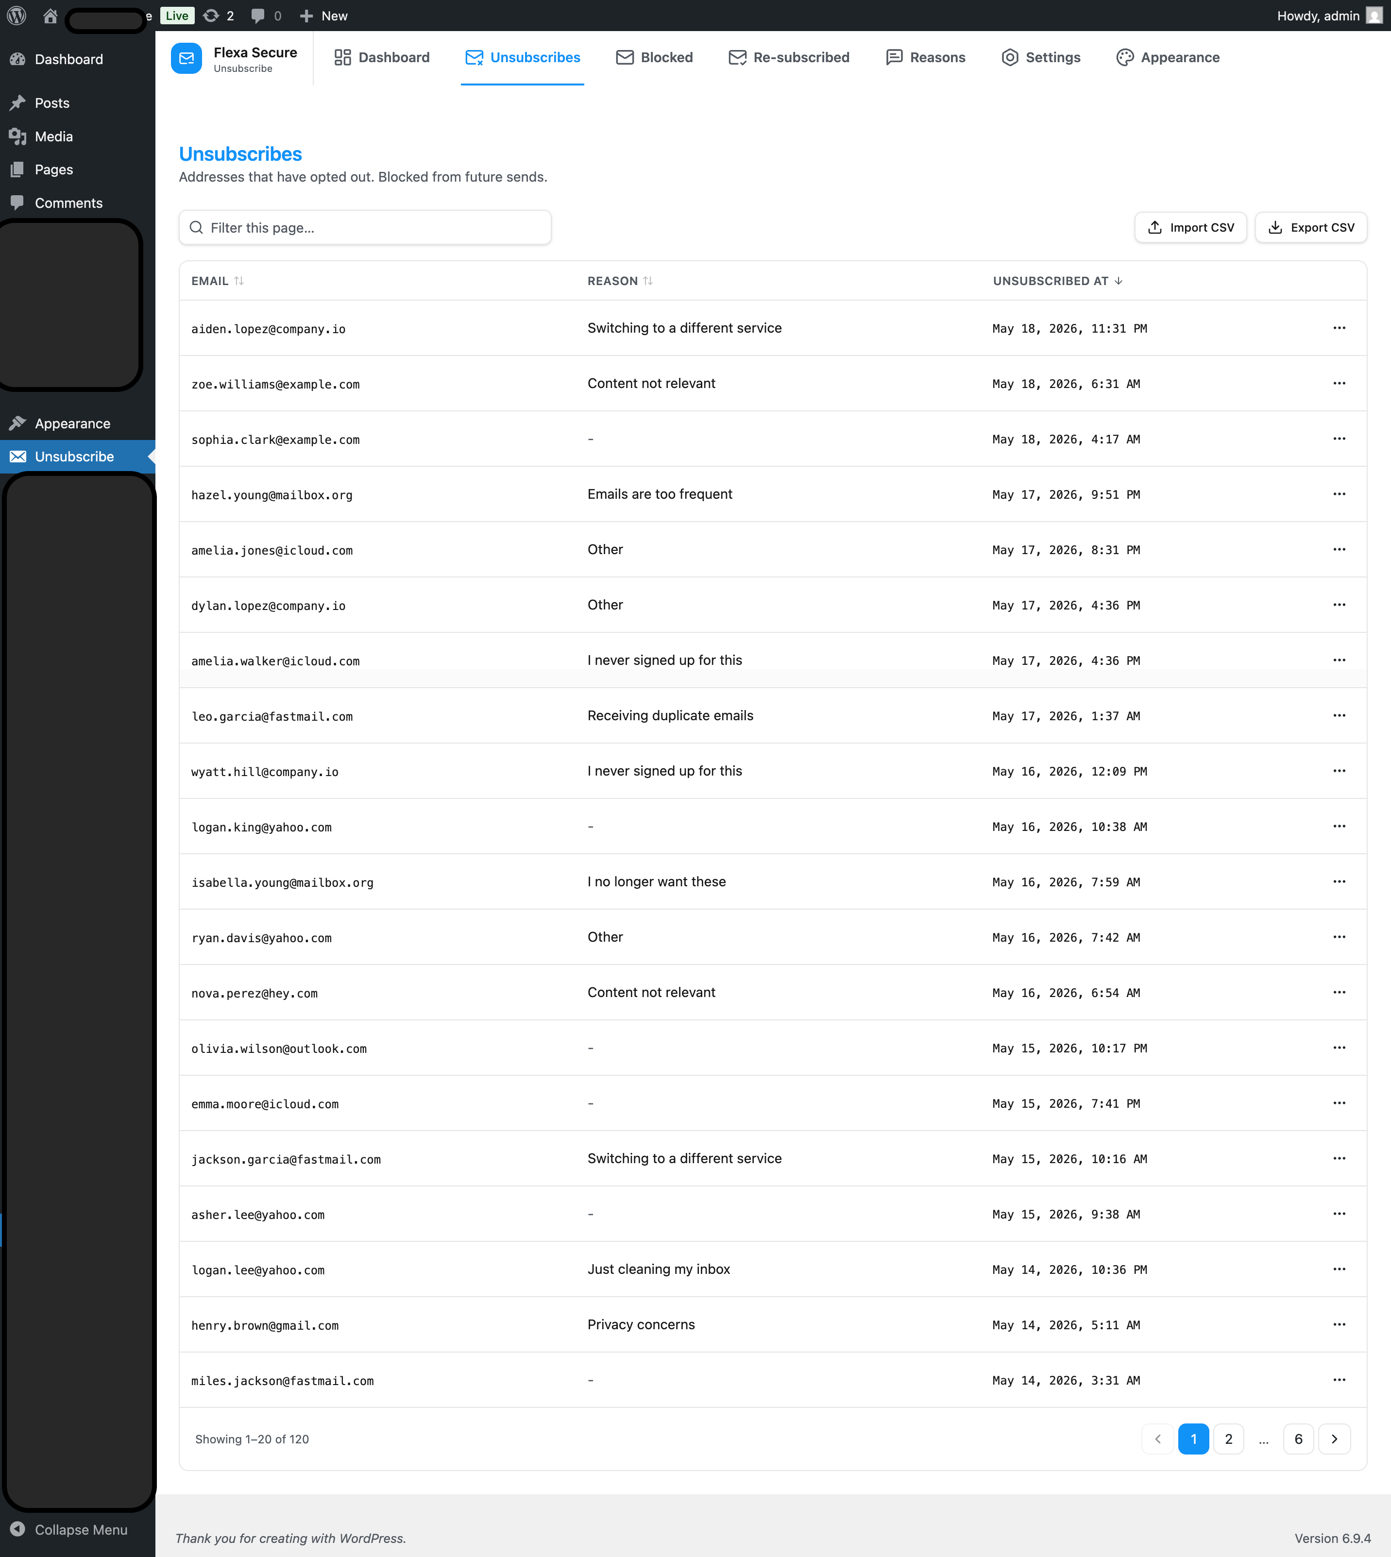Open WordPress Dashboard in sidebar

pos(77,60)
